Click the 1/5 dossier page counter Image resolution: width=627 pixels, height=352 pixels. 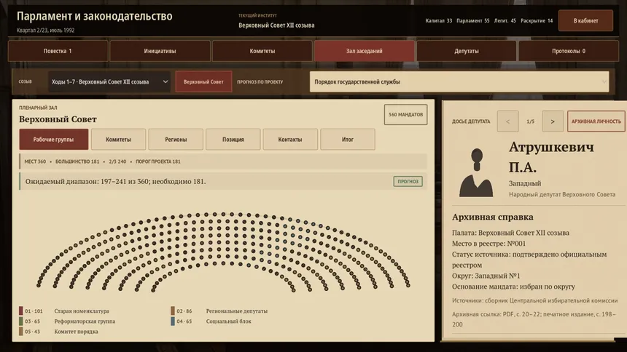pos(530,121)
